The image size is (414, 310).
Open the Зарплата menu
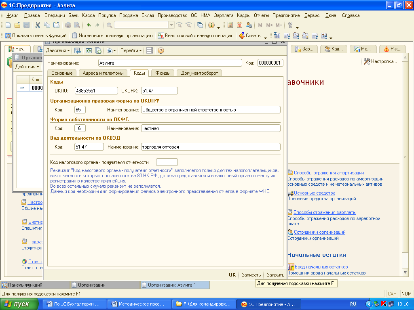pyautogui.click(x=224, y=15)
